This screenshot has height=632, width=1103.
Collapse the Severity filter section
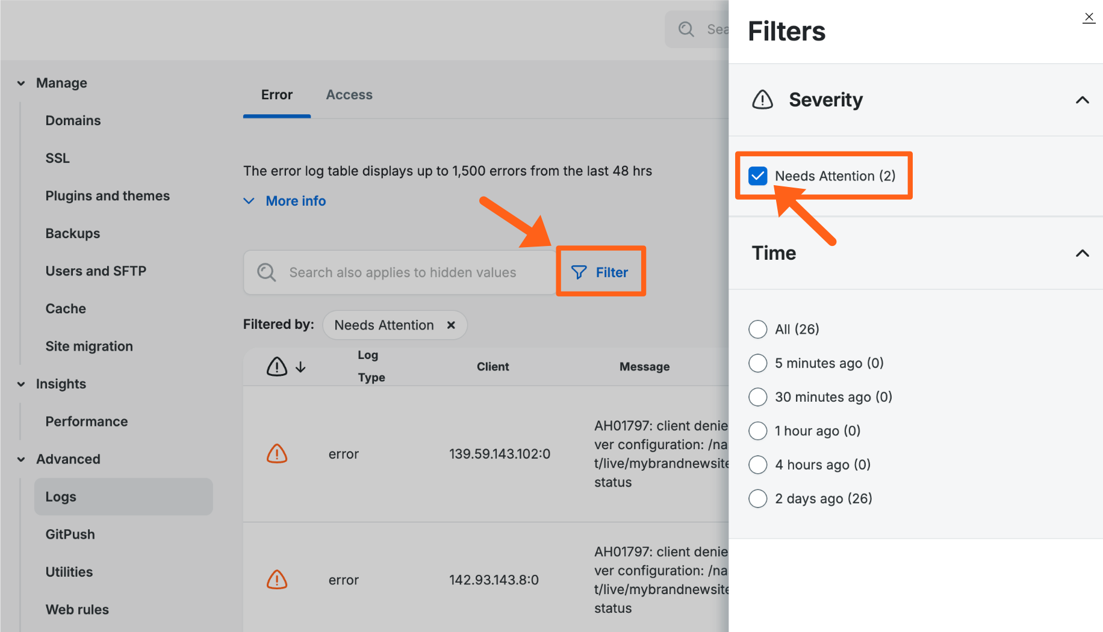[x=1082, y=100]
